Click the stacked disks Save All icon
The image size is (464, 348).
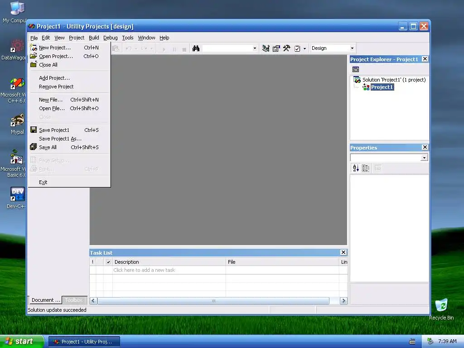click(x=34, y=147)
